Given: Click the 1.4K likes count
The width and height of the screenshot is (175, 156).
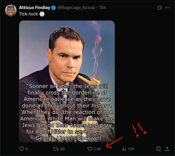Looking at the screenshot, I should click(98, 149).
